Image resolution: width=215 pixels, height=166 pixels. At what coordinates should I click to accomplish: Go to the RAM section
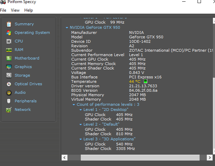click(x=19, y=50)
